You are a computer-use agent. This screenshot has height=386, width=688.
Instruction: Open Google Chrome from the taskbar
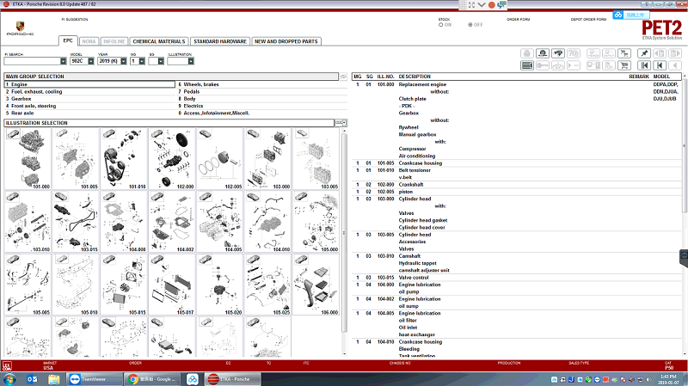(x=153, y=379)
